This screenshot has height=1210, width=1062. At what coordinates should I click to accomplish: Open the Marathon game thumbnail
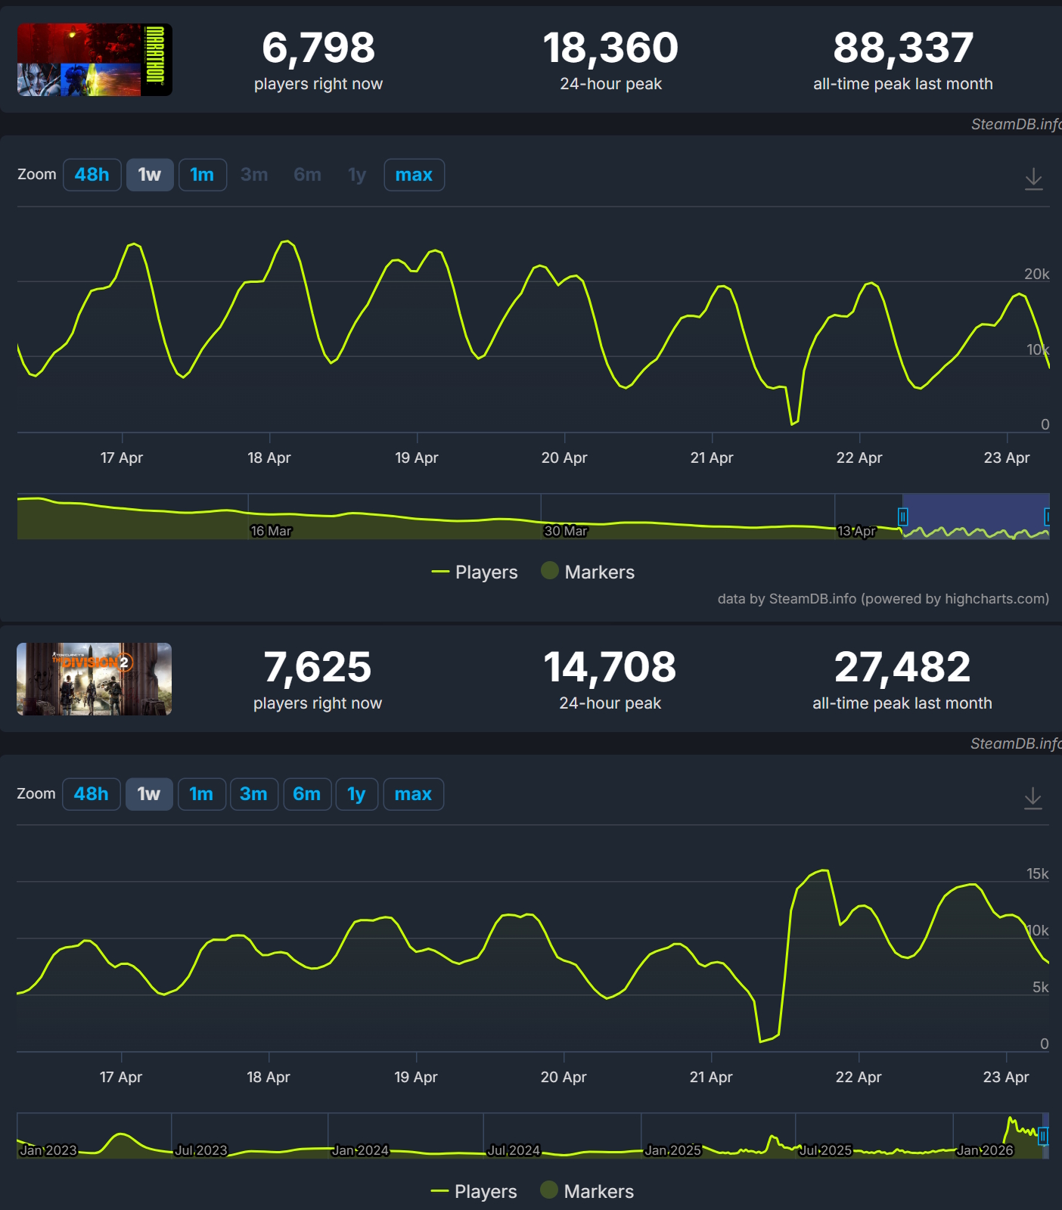pyautogui.click(x=95, y=60)
